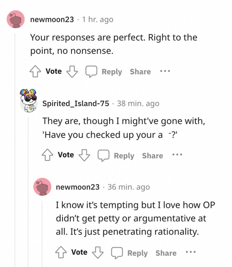This screenshot has height=267, width=232.
Task: Open Spirited_Island-75's profile
Action: [76, 103]
